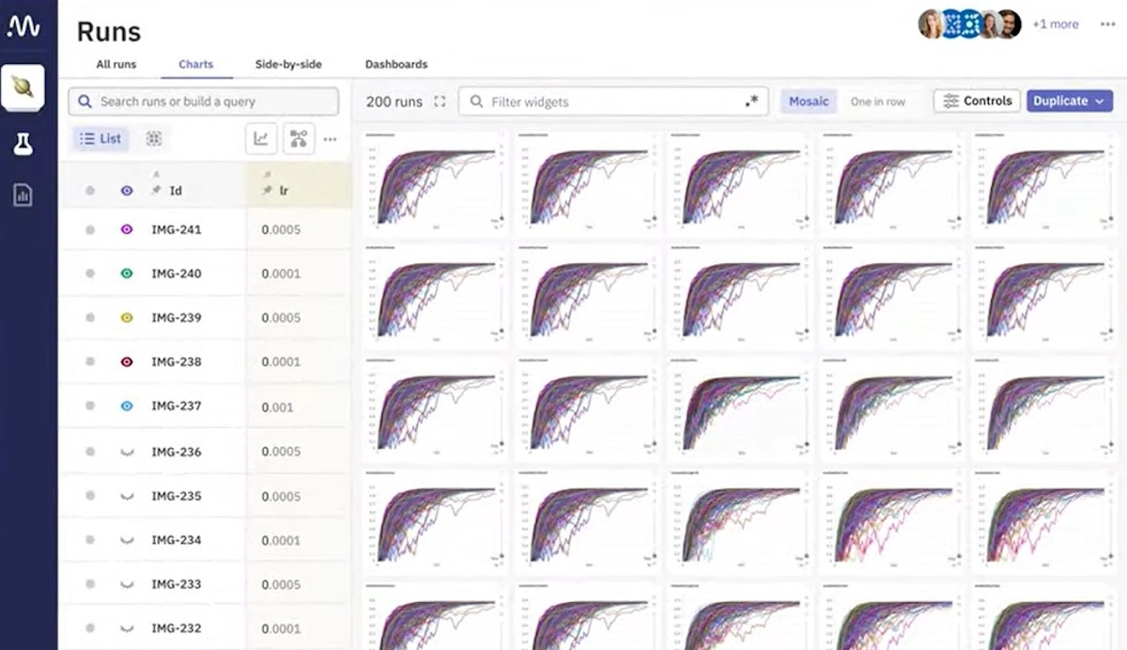This screenshot has width=1127, height=650.
Task: Click the pin icon beside Id column
Action: pos(157,191)
